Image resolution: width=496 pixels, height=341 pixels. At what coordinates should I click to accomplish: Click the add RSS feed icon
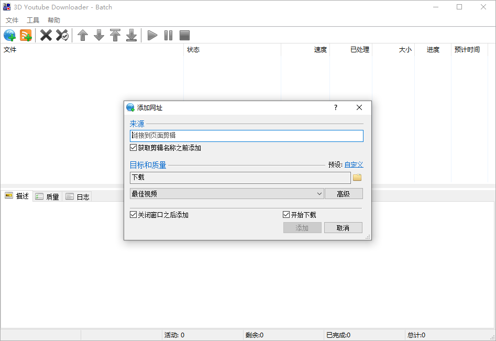click(x=26, y=35)
